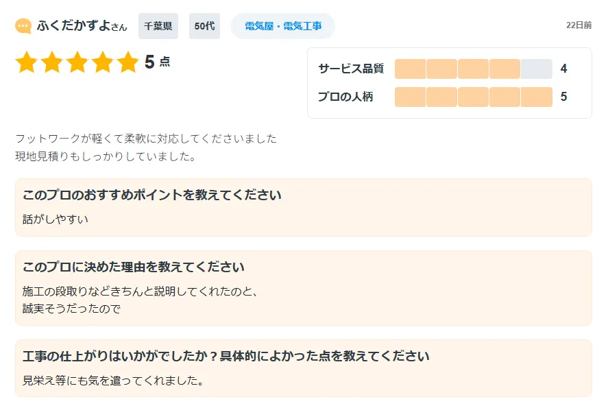The height and width of the screenshot is (408, 608).
Task: Click the fourth gold rating star
Action: (x=102, y=62)
